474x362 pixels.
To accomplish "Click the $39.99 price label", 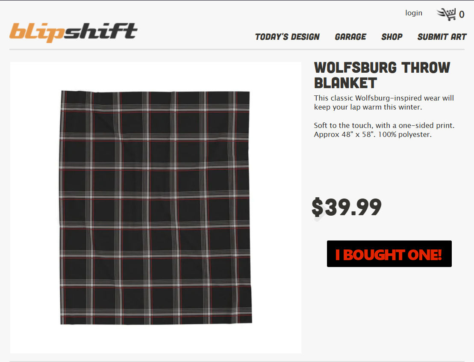I will (347, 208).
